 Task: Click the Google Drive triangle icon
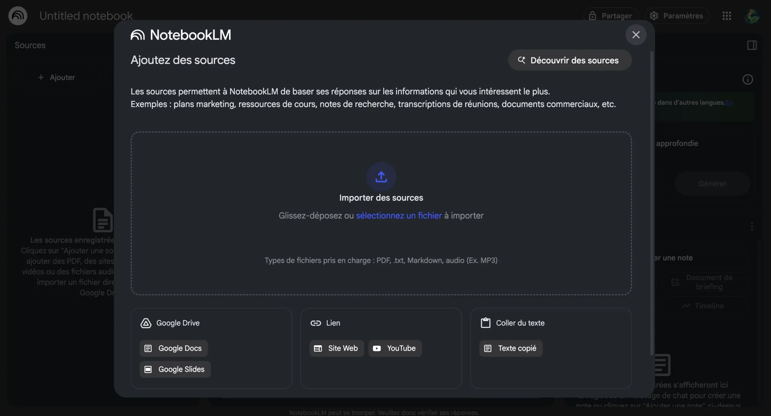(x=146, y=323)
